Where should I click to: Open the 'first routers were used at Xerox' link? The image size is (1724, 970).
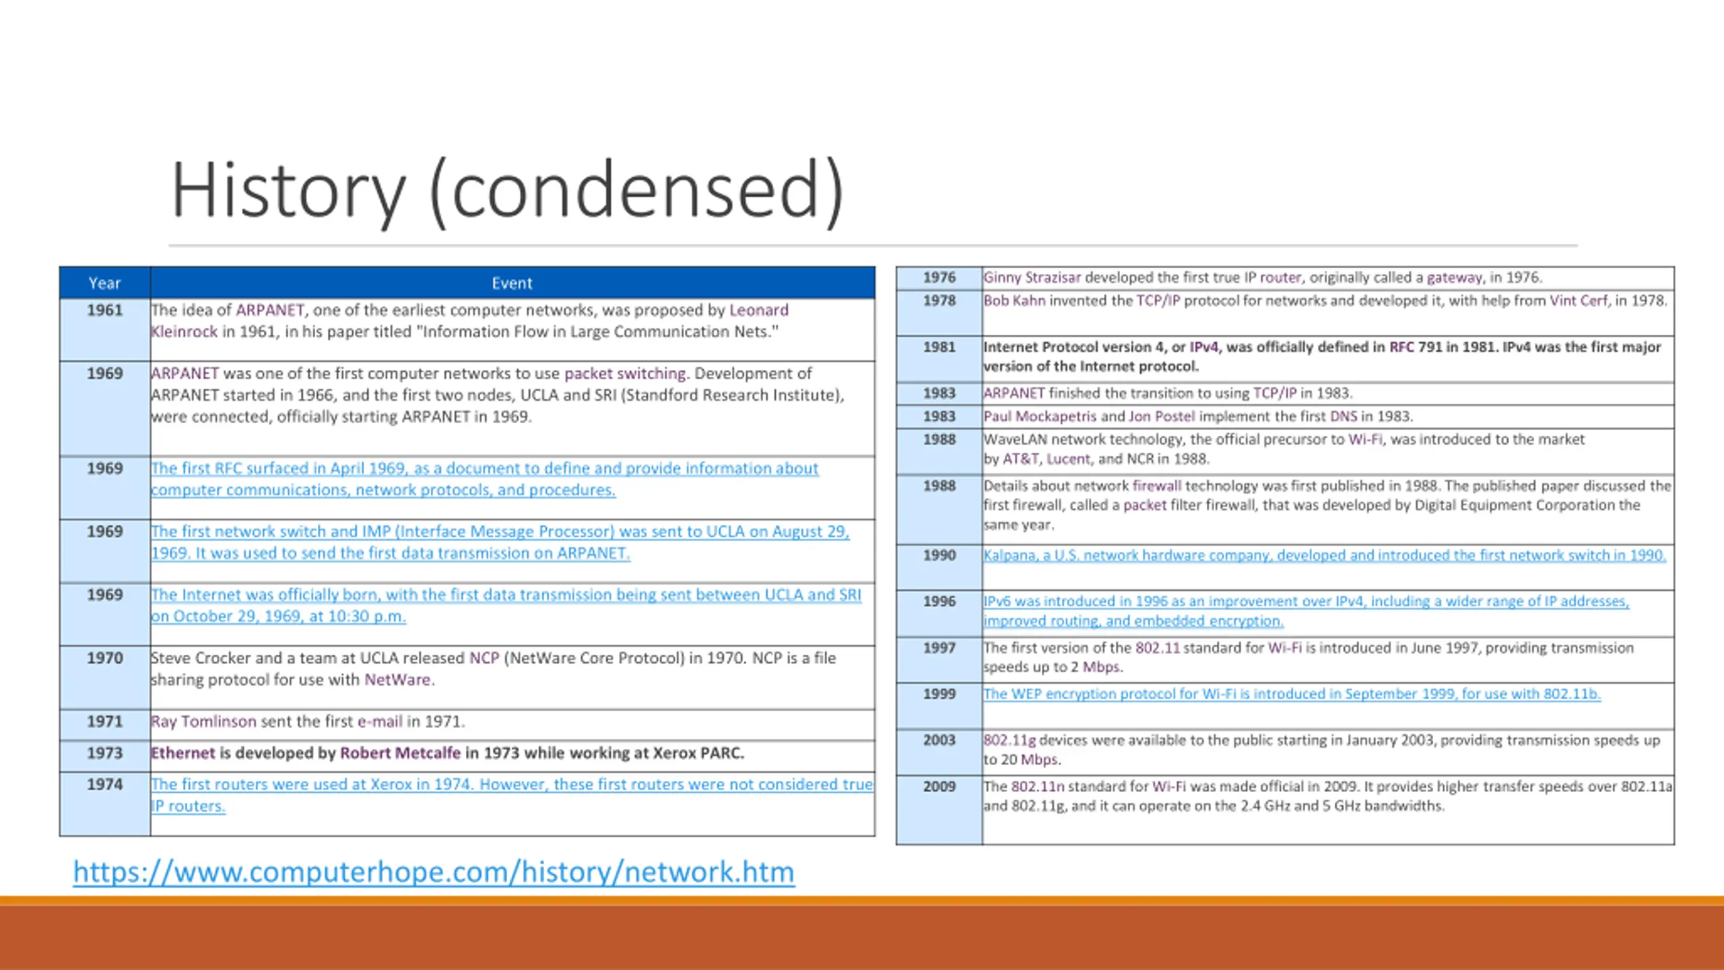510,785
